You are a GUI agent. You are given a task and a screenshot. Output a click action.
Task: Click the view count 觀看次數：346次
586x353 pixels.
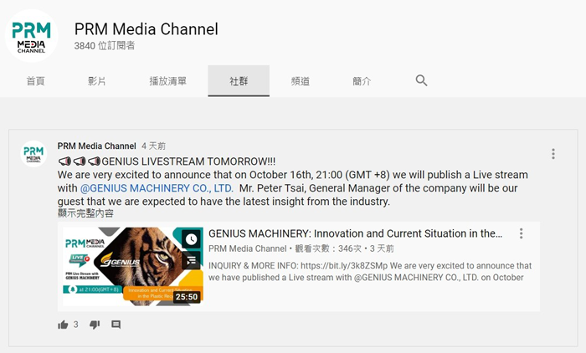[328, 248]
